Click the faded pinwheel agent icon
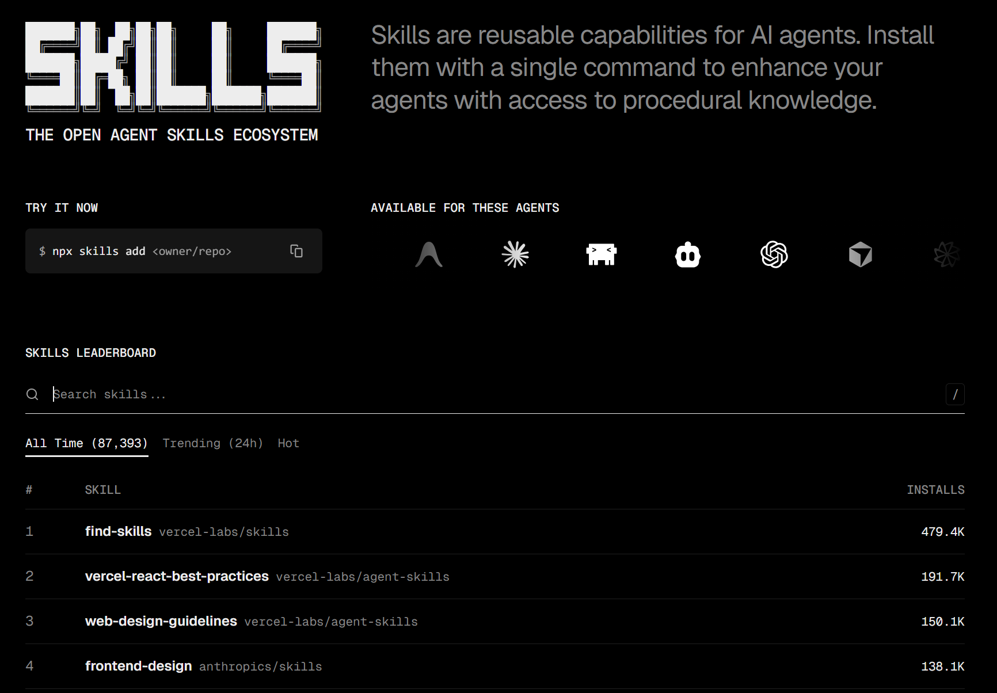Image resolution: width=997 pixels, height=693 pixels. point(946,254)
